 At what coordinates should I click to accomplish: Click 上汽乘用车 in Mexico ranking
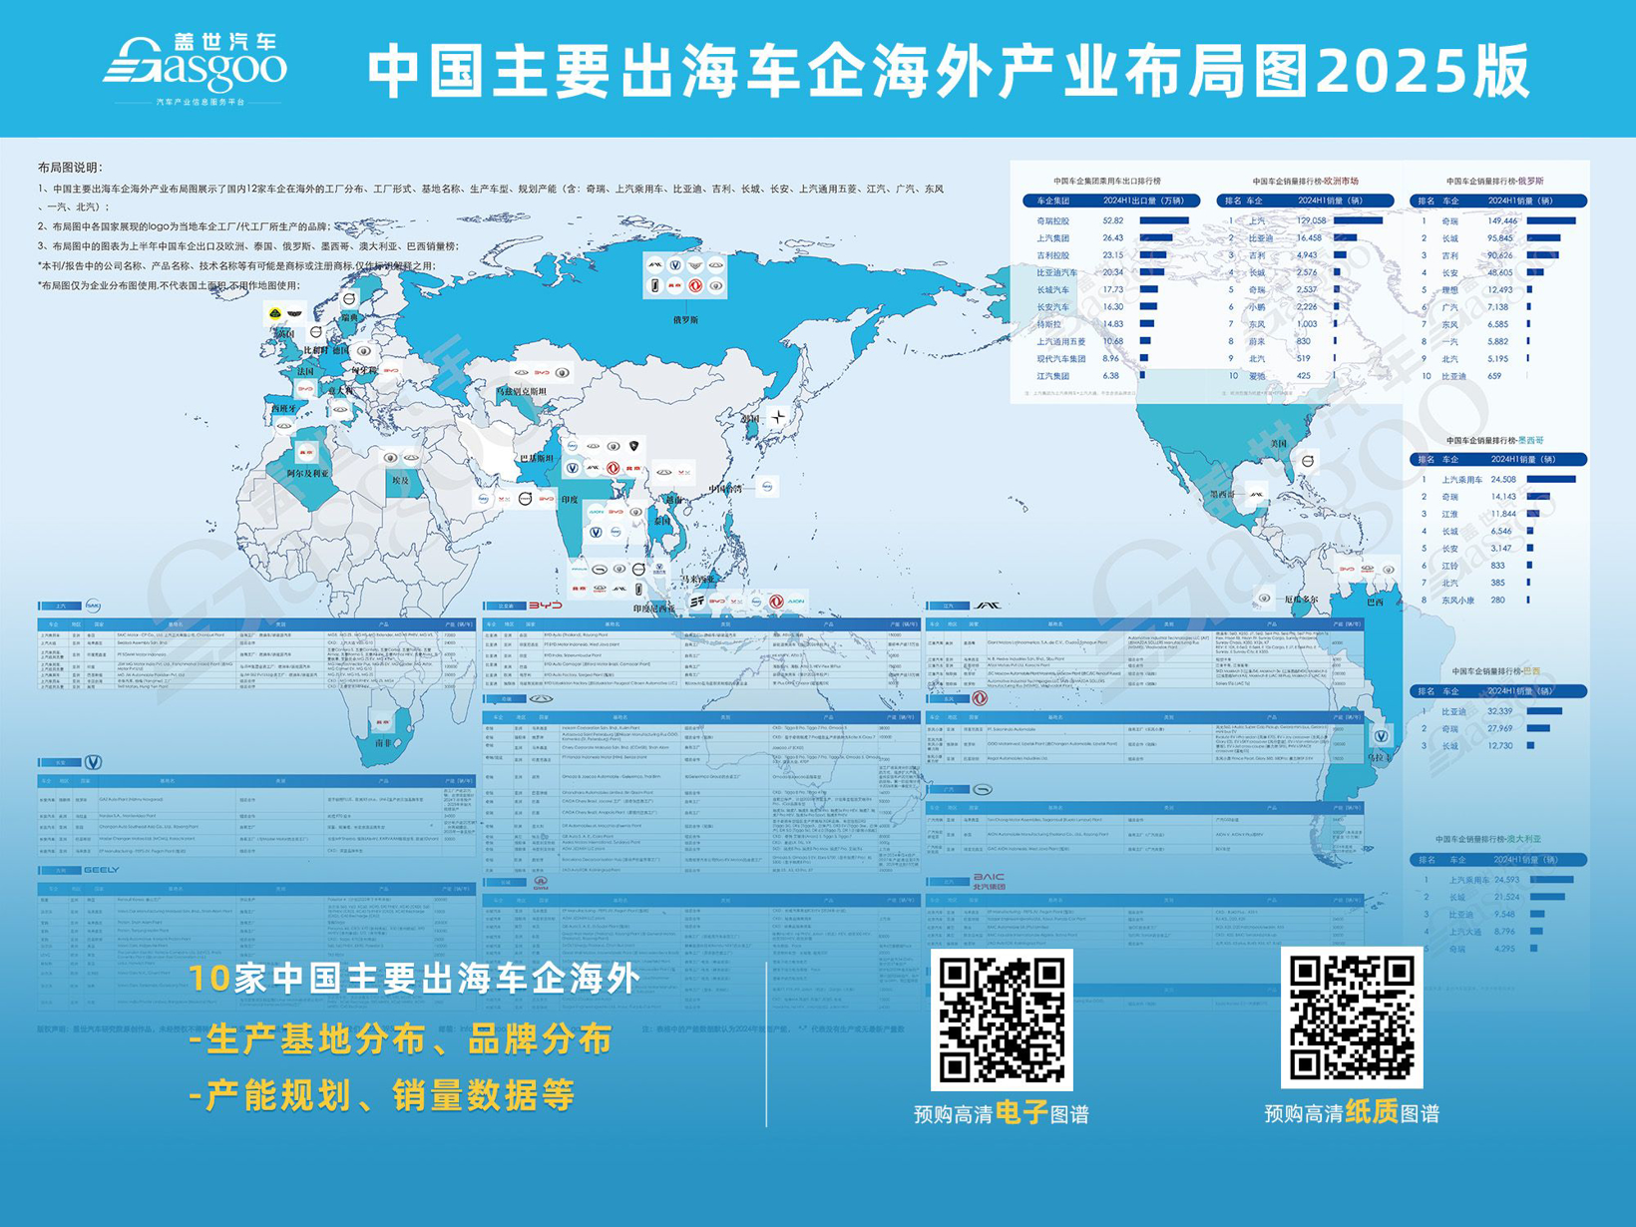pos(1462,480)
